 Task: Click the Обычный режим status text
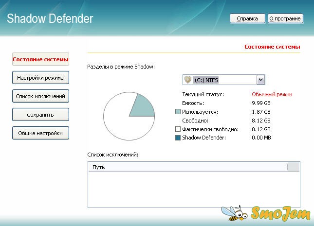point(272,94)
